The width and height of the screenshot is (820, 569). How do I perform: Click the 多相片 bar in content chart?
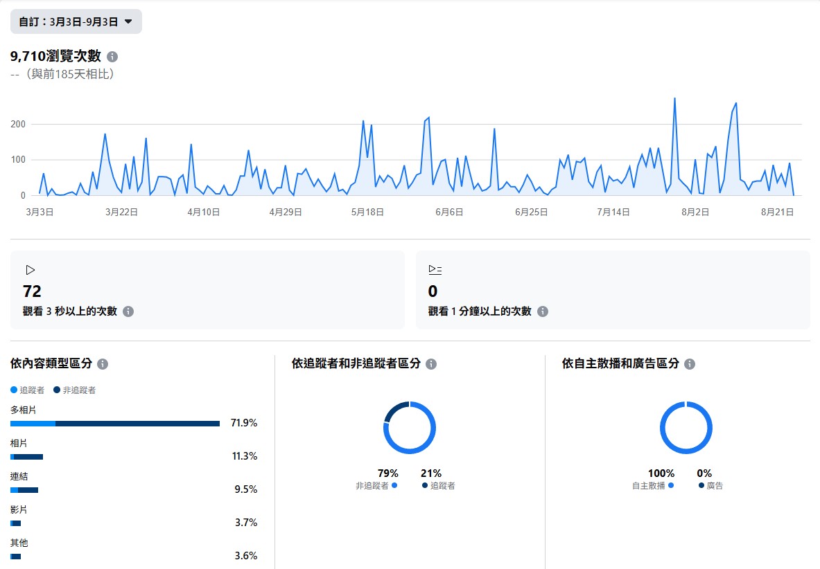click(115, 423)
